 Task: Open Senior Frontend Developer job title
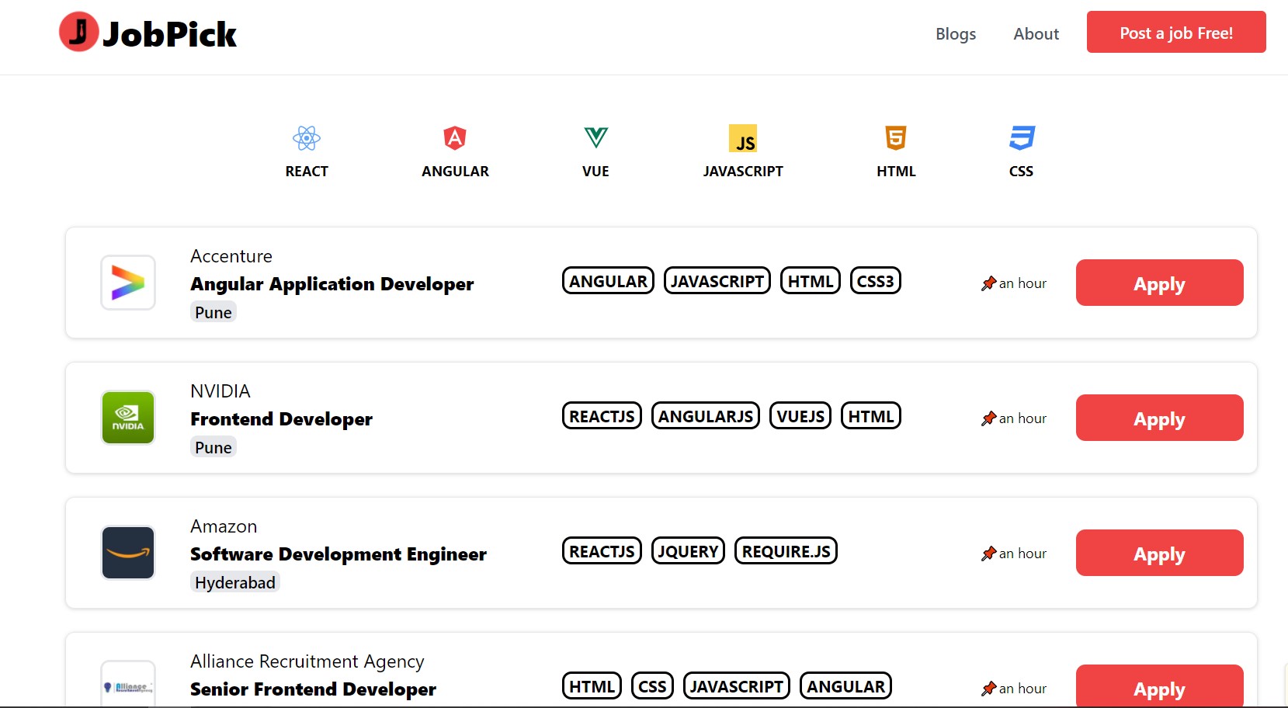click(x=314, y=689)
